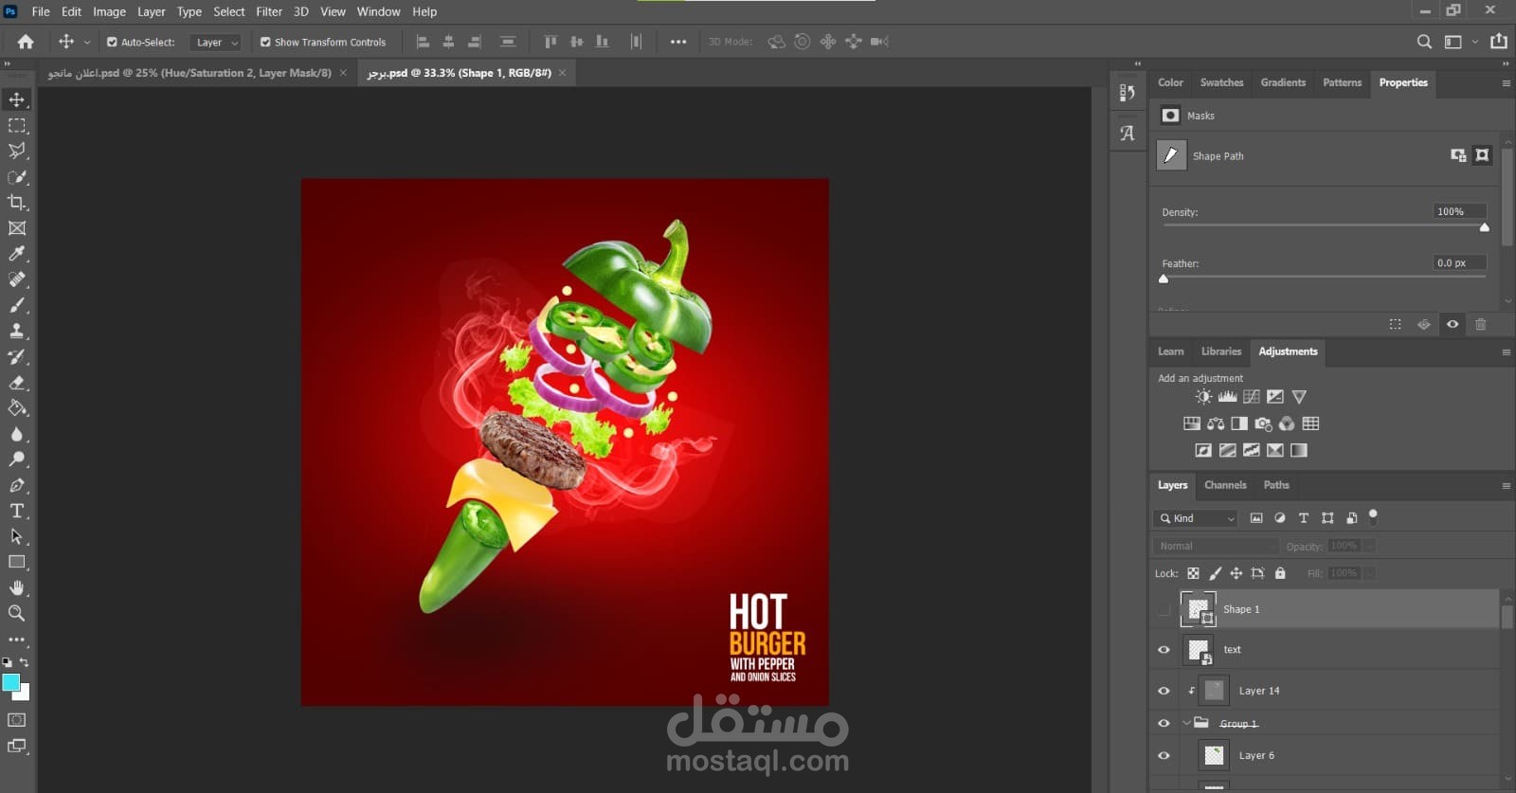Select the Rectangle shape tool
The image size is (1516, 793).
[x=17, y=562]
